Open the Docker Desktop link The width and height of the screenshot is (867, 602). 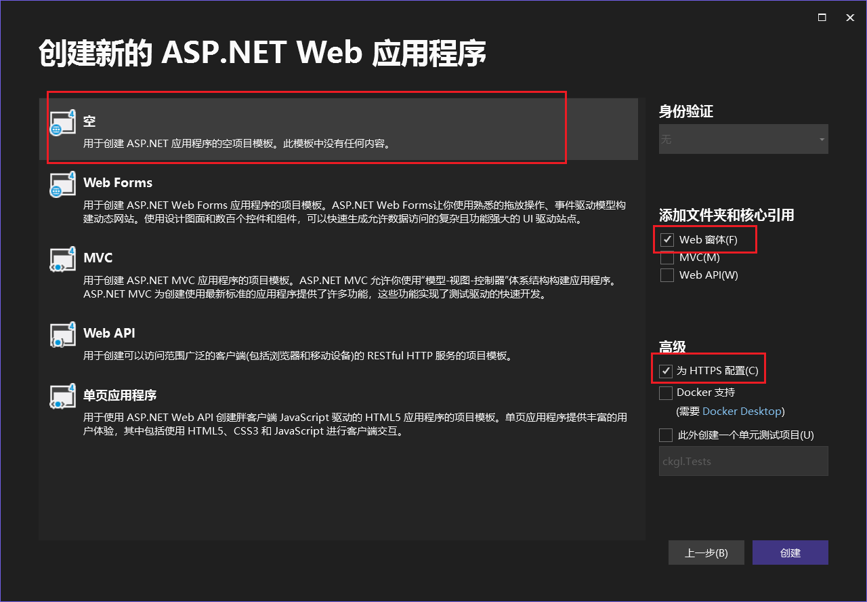tap(742, 411)
